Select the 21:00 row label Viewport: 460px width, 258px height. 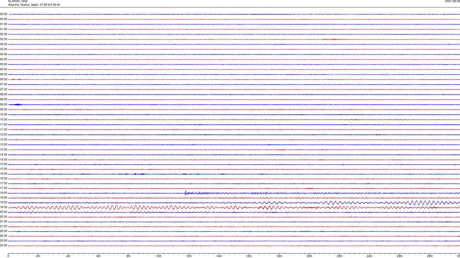(x=3, y=221)
